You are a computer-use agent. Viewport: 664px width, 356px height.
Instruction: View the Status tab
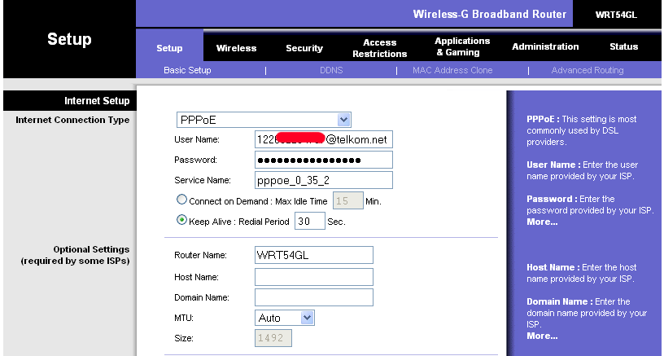coord(624,46)
